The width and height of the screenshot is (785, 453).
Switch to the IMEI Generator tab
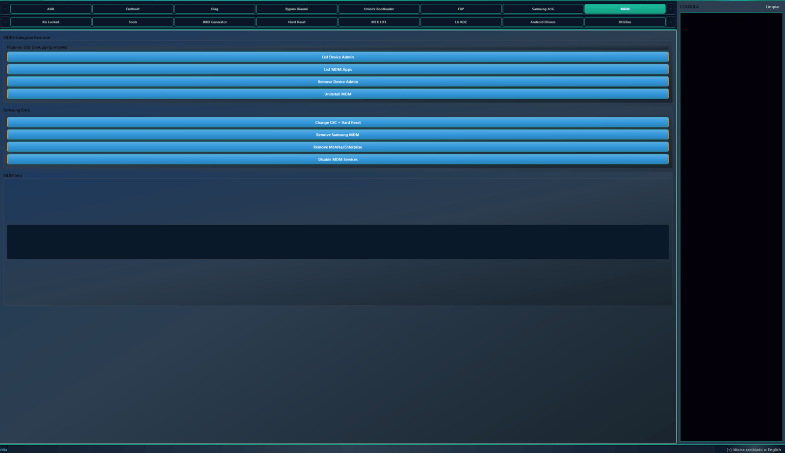tap(214, 22)
